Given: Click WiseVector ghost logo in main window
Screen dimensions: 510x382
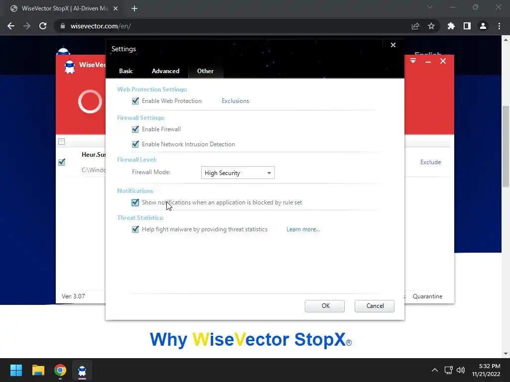Looking at the screenshot, I should (x=70, y=67).
